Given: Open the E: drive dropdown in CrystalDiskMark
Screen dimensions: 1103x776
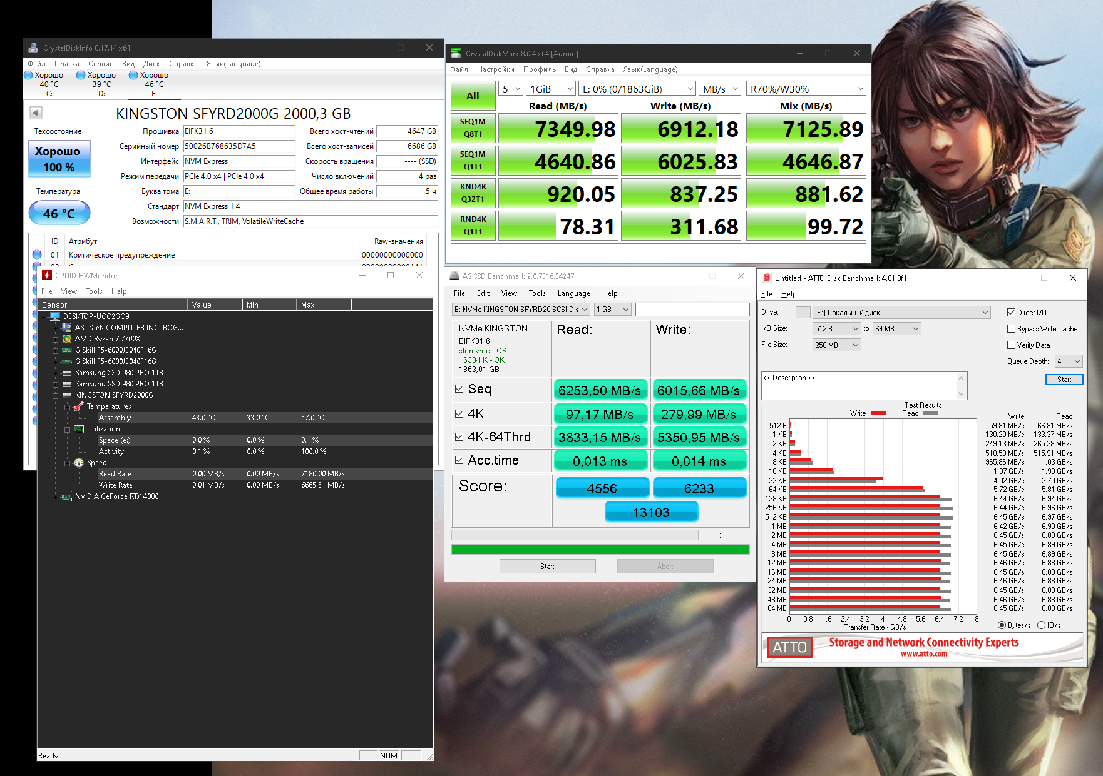Looking at the screenshot, I should (x=637, y=89).
